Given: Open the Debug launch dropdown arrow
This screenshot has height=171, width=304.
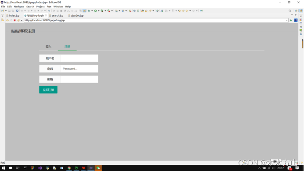Looking at the screenshot, I should click(92, 11).
